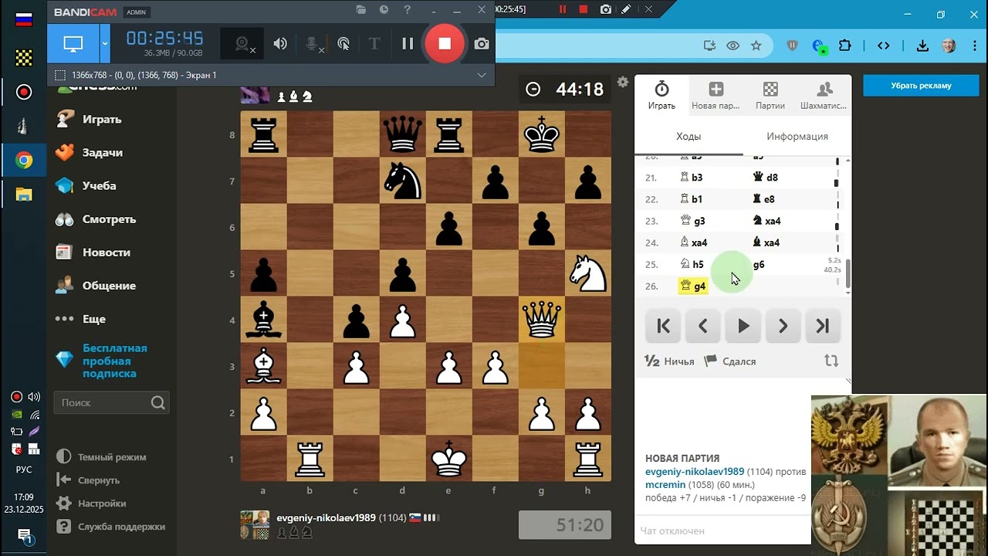Image resolution: width=988 pixels, height=556 pixels.
Task: Pause recording in the mini recording bar
Action: [x=563, y=9]
